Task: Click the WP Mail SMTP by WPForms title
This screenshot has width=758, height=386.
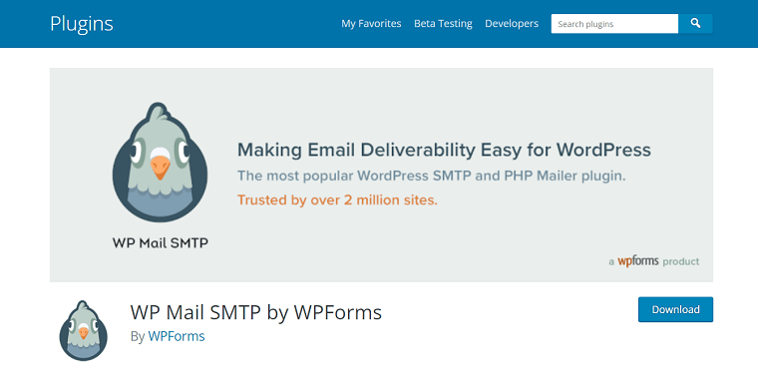Action: (255, 312)
